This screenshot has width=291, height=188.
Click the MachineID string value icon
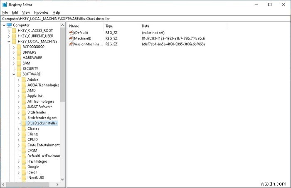[x=71, y=38]
